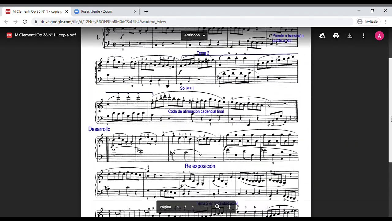View site security lock icon
This screenshot has height=221, width=392.
point(36,22)
